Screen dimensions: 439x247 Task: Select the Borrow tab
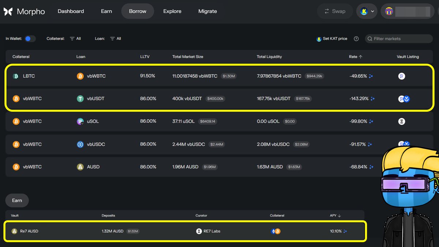pos(138,11)
